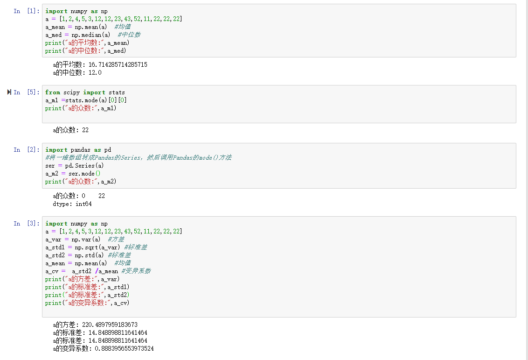Click the print line for a_std2
The height and width of the screenshot is (360, 528).
[x=87, y=295]
